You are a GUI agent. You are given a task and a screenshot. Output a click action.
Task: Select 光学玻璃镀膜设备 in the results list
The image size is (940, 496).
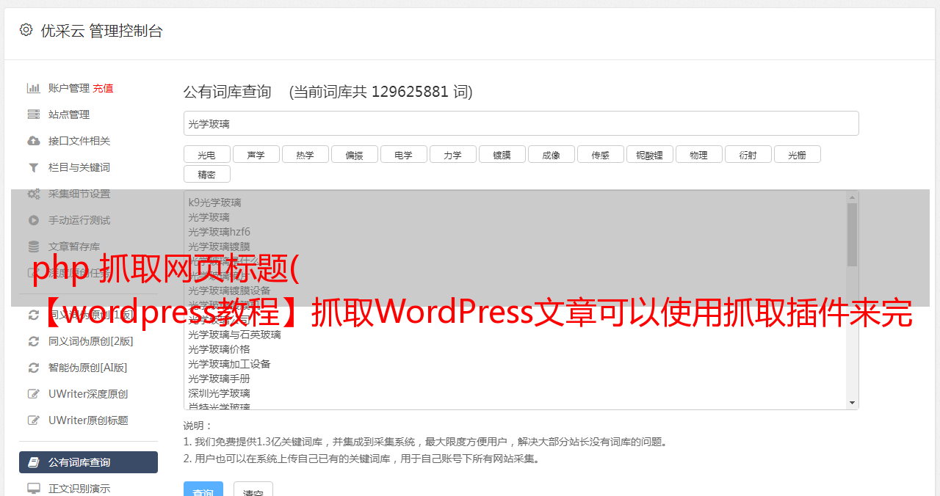click(x=229, y=291)
